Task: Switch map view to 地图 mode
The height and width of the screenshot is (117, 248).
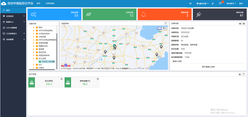Action: (159, 28)
